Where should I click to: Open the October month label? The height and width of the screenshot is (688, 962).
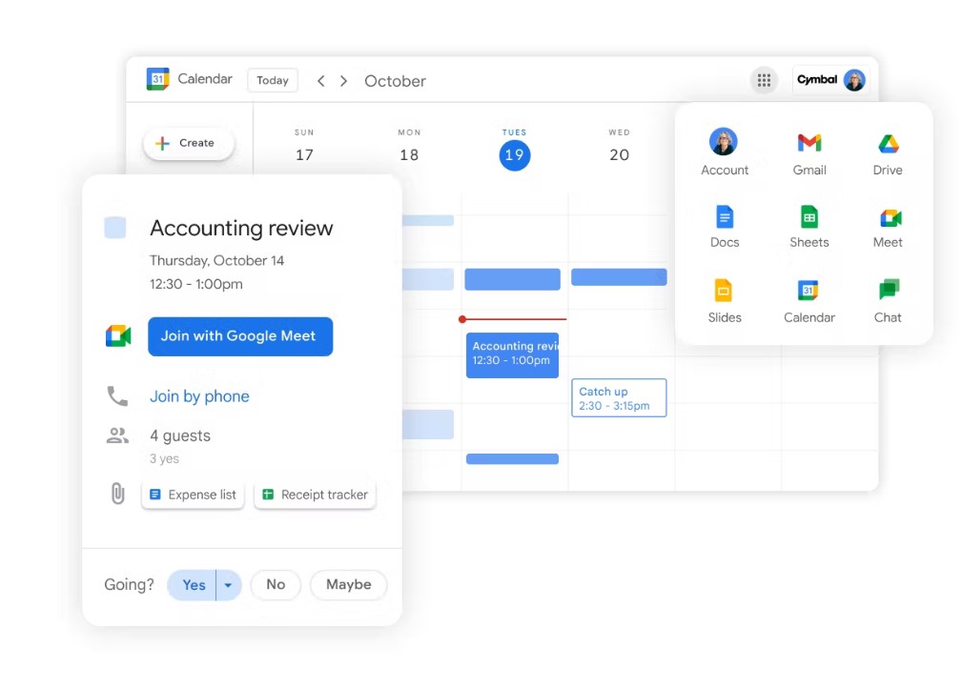coord(395,81)
